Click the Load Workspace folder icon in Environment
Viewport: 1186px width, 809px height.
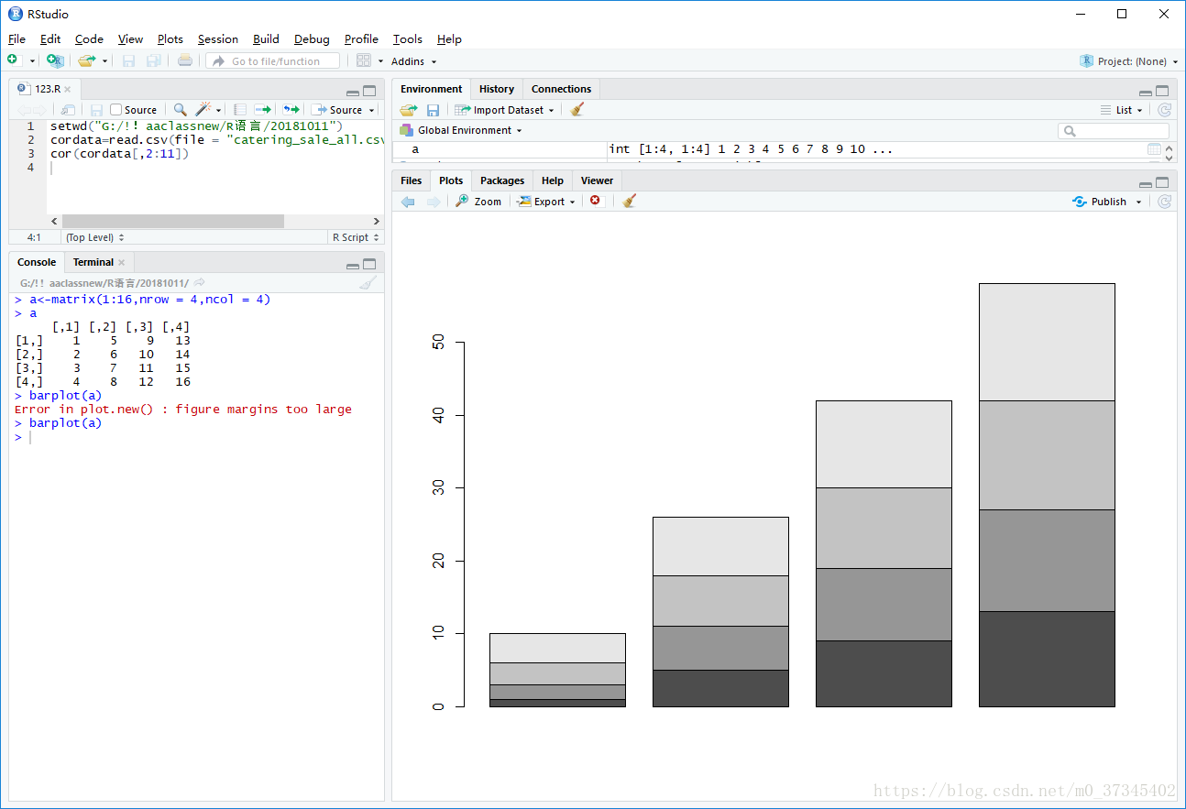tap(409, 110)
